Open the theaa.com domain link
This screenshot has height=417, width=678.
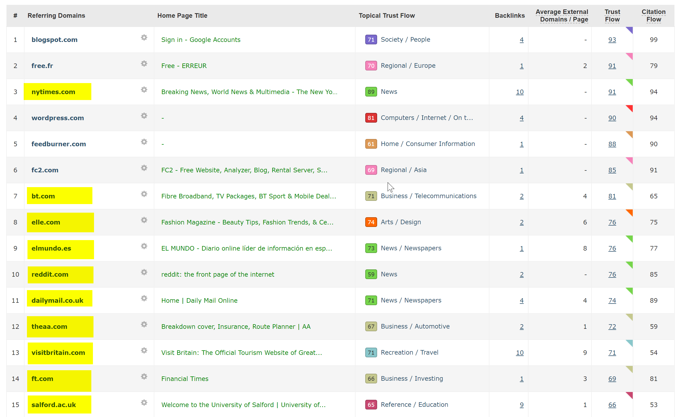(50, 327)
